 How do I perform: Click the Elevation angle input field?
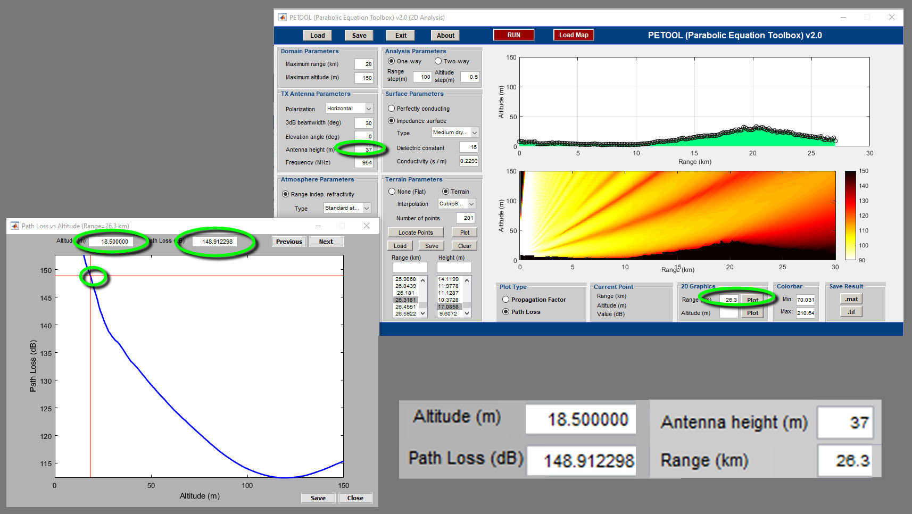click(364, 136)
